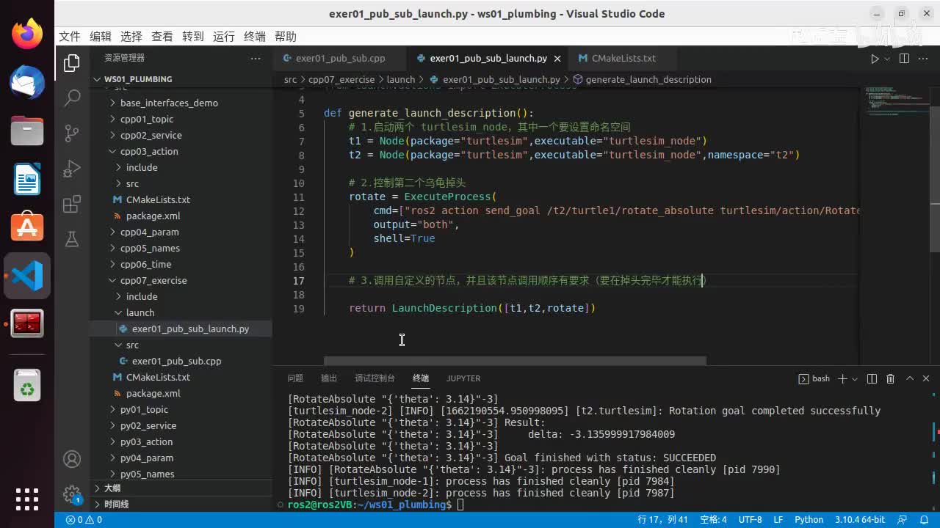Go to line via 行 17, 列 41

663,520
